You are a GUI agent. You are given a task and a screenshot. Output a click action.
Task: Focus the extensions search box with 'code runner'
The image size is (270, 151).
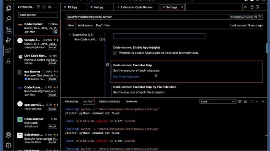click(x=38, y=15)
